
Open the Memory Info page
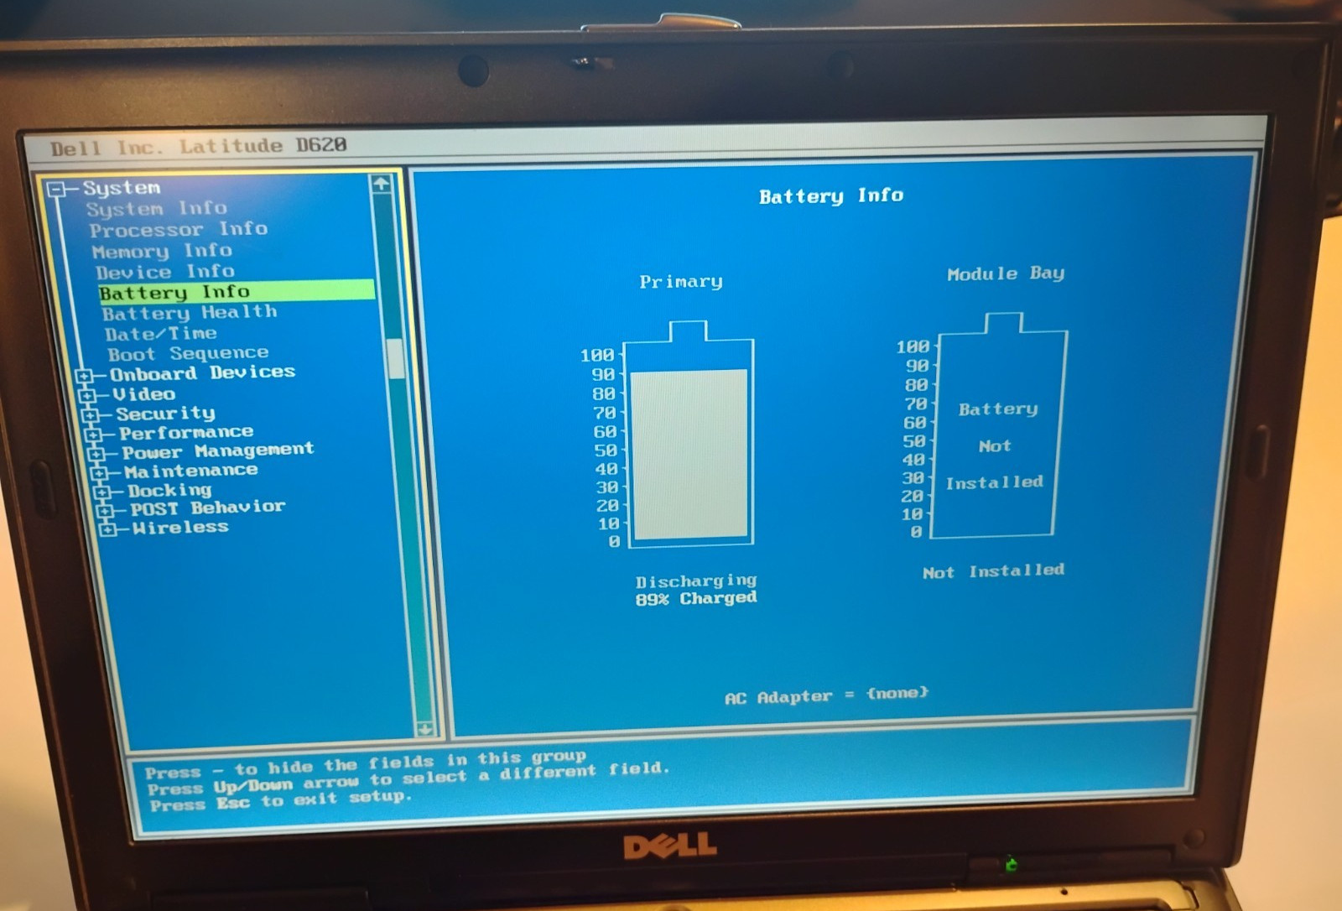162,251
